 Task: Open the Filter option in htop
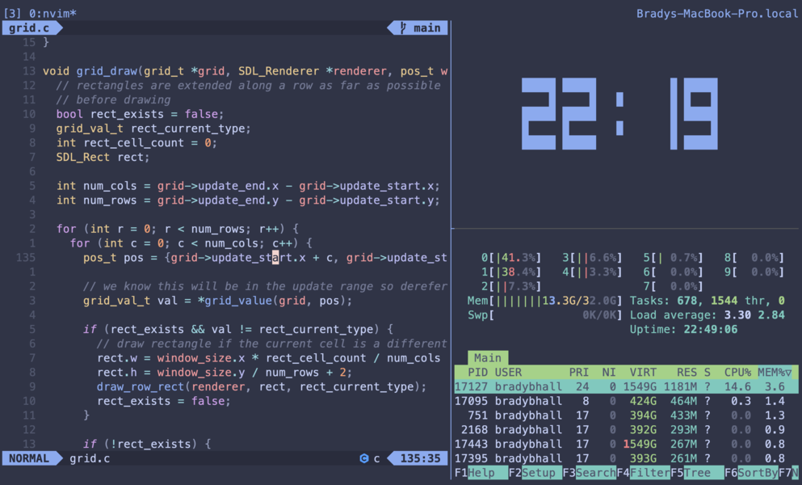tap(643, 472)
